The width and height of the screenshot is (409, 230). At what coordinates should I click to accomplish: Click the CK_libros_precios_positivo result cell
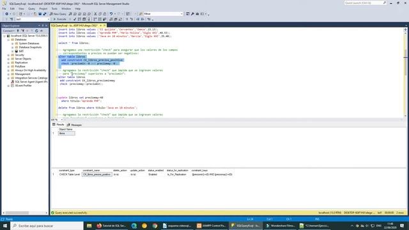[x=97, y=174]
